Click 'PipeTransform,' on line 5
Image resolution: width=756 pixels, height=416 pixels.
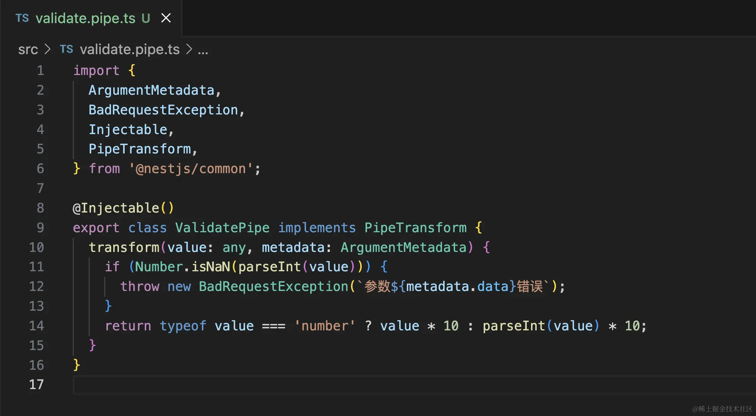[143, 149]
